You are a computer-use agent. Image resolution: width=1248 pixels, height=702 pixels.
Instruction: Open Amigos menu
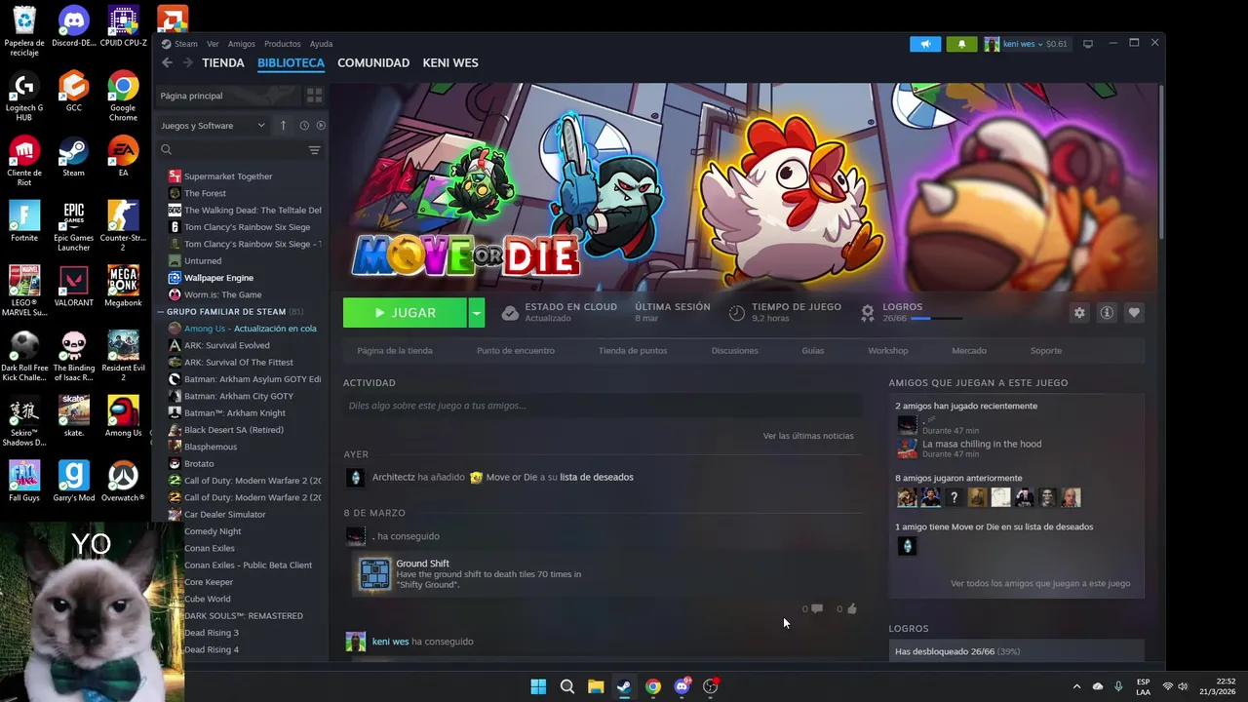tap(241, 44)
